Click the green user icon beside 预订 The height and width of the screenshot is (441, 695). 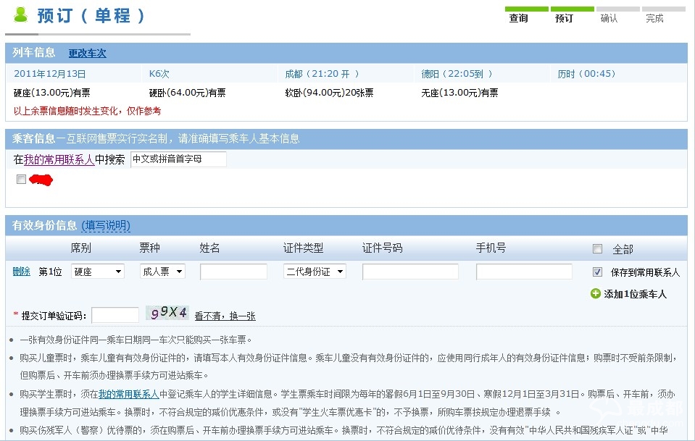[20, 14]
